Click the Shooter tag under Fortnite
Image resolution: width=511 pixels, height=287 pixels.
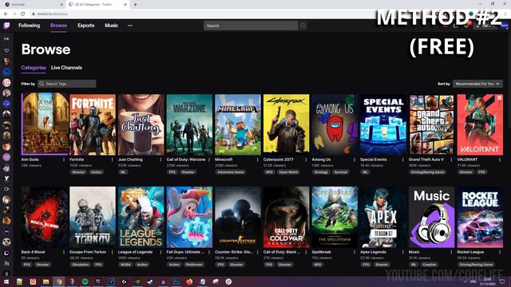[x=78, y=172]
